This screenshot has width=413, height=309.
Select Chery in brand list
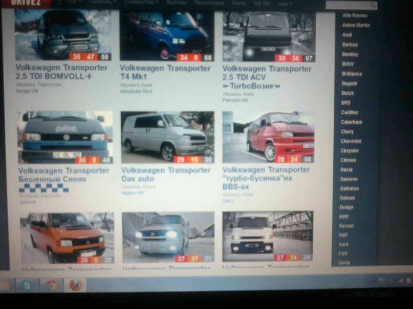tap(347, 132)
